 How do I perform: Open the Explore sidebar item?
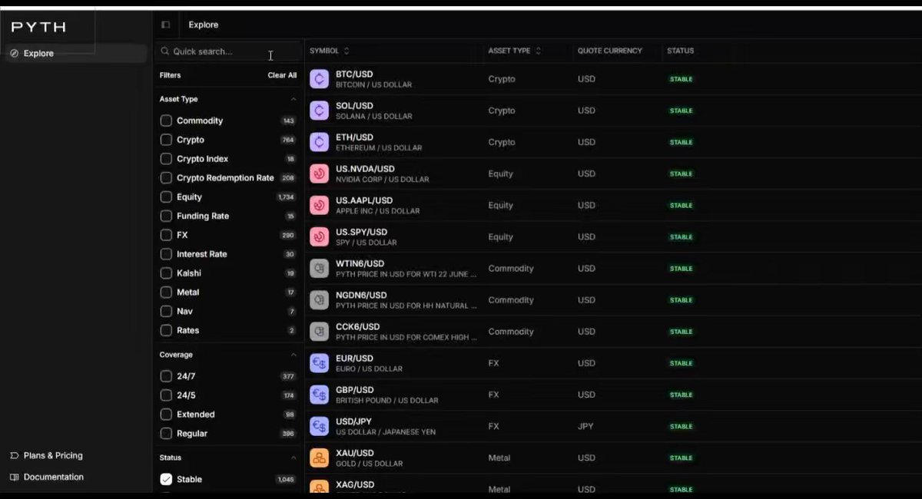[75, 54]
